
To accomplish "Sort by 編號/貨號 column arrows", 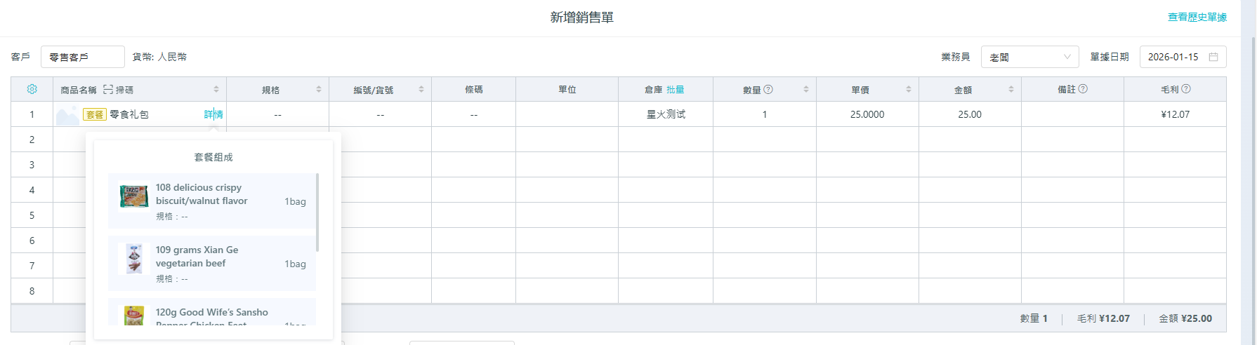I will coord(421,90).
